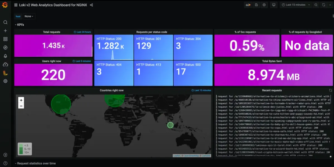Click the OpenStreetMap attribution link
334x167 pixels.
click(191, 156)
